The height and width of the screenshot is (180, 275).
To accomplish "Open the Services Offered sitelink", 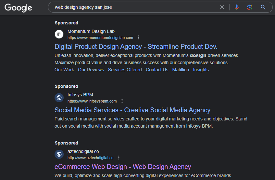I will pyautogui.click(x=125, y=70).
